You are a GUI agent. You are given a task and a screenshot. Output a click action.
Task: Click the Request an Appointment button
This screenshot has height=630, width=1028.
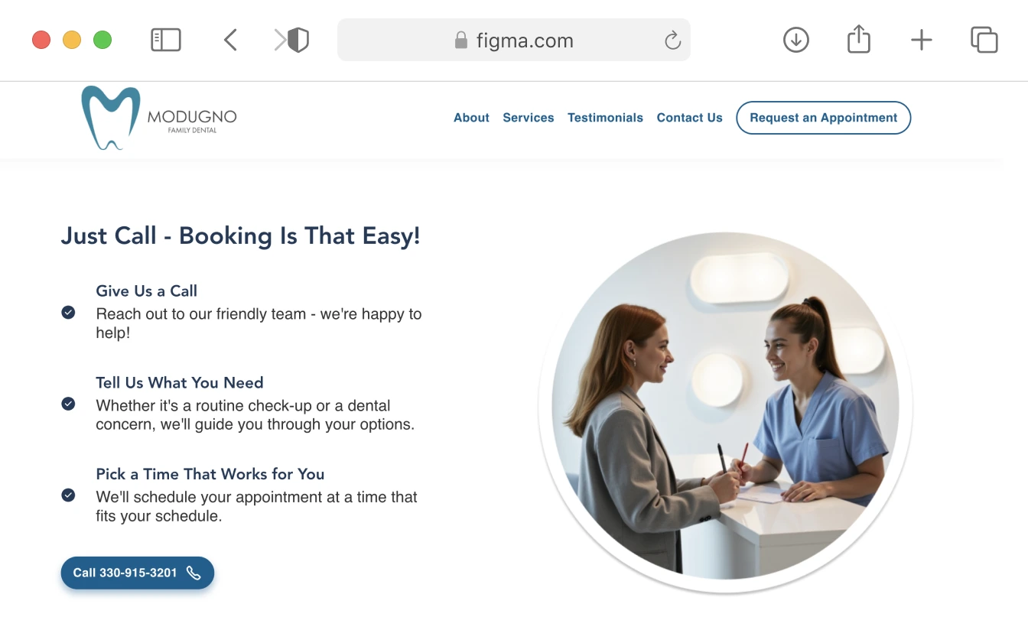click(824, 118)
